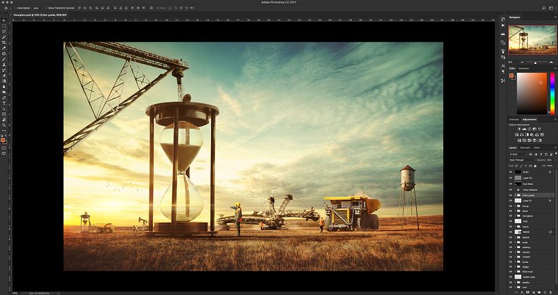Select the Eyedropper tool
This screenshot has width=558, height=295.
click(4, 48)
